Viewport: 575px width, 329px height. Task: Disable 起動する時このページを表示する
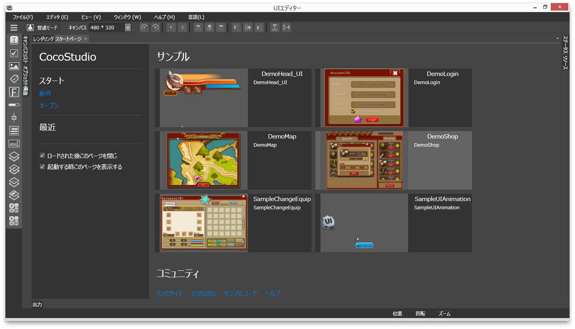click(42, 167)
